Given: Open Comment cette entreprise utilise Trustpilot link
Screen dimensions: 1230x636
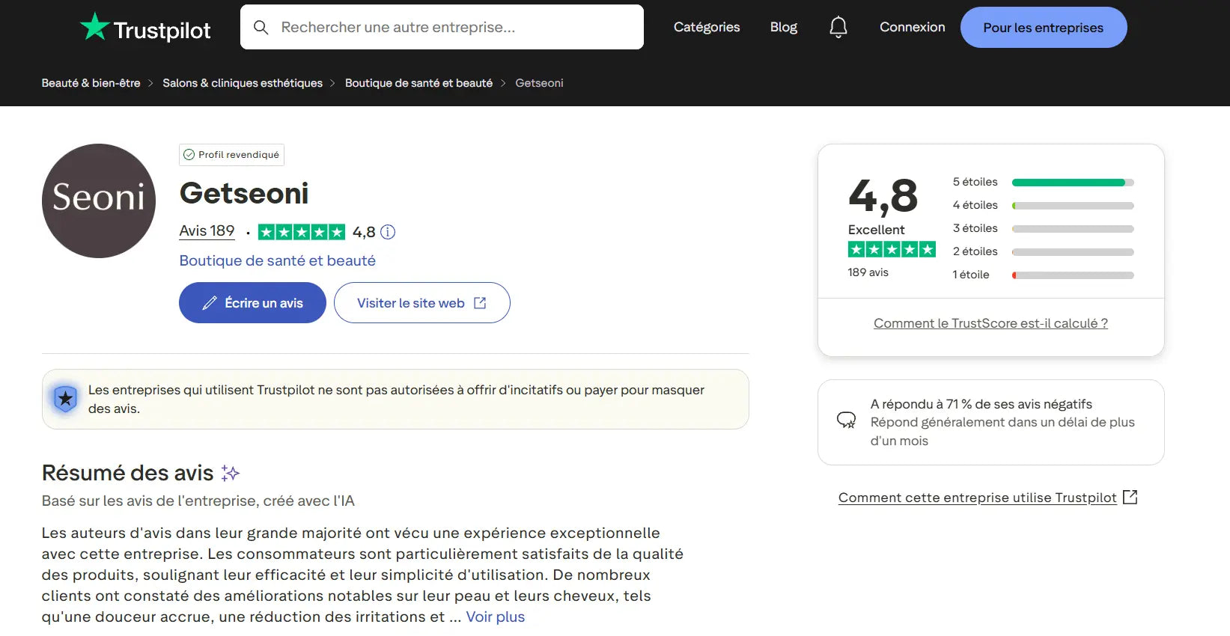Looking at the screenshot, I should coord(977,498).
